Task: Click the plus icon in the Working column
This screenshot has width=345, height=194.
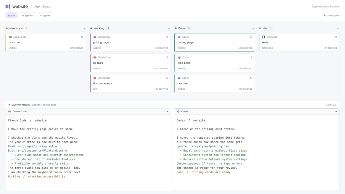Action: coord(169,28)
